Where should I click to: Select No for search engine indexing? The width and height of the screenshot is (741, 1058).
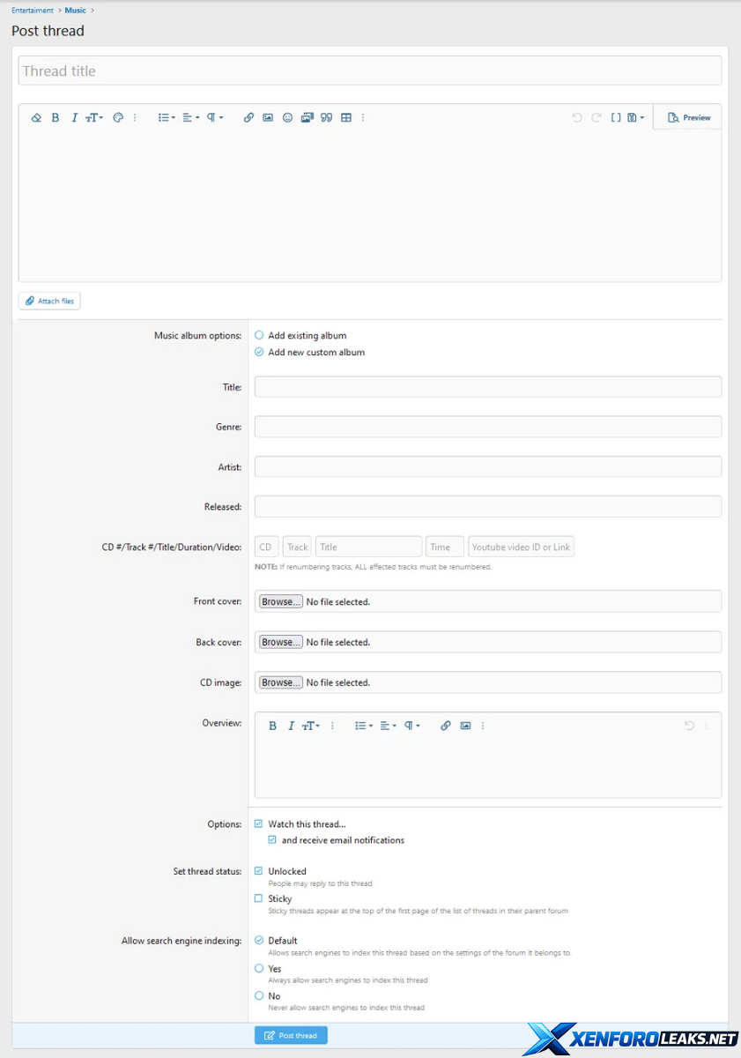point(259,995)
